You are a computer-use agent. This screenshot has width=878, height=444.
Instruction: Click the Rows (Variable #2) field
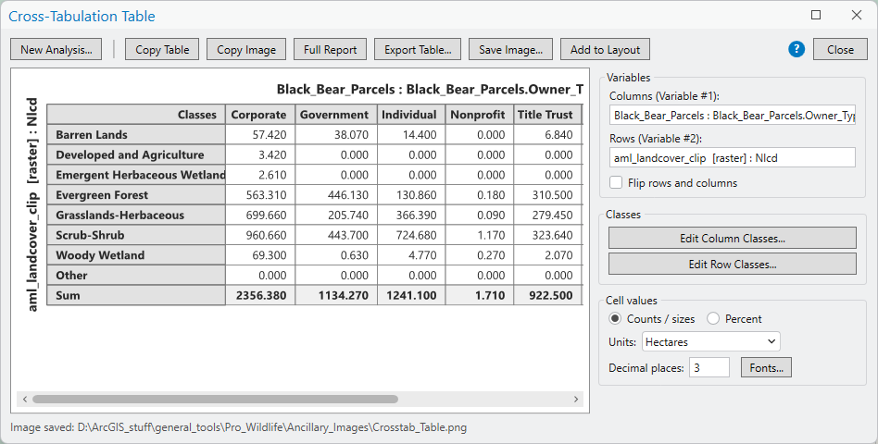pyautogui.click(x=733, y=157)
